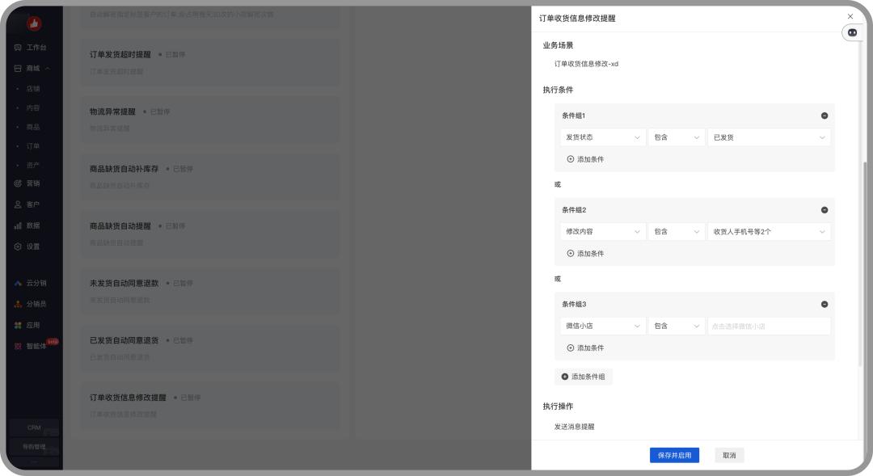Delete condition group 3 with minus icon

click(824, 305)
